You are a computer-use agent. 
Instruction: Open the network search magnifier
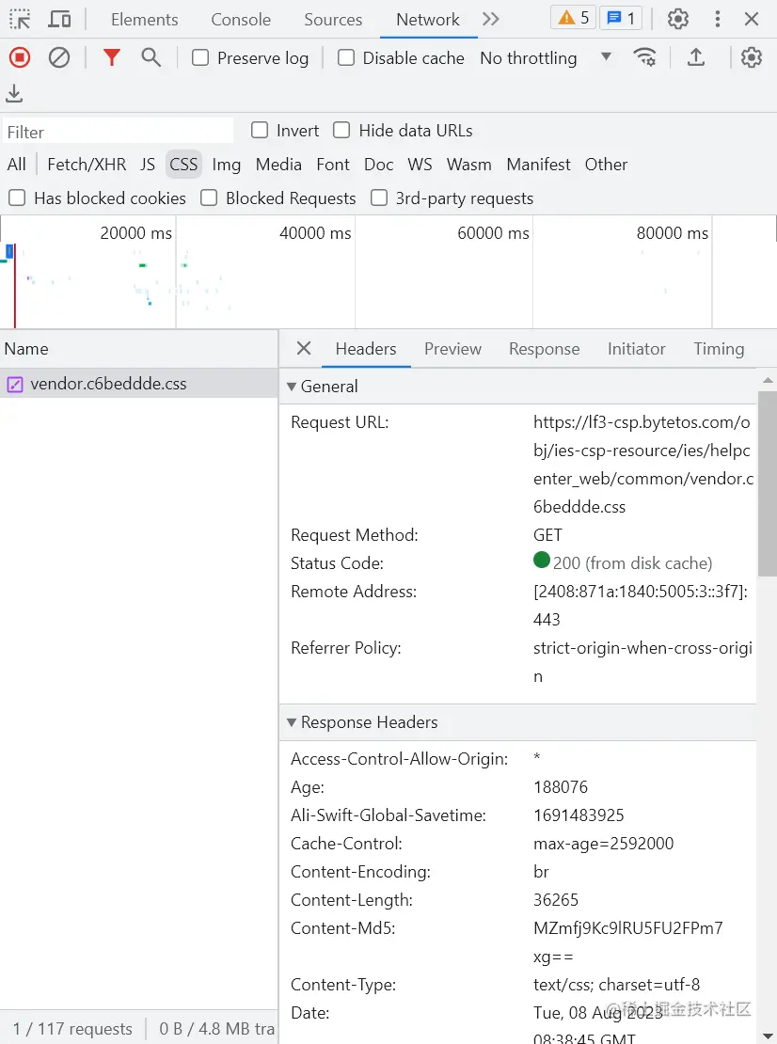click(x=151, y=58)
